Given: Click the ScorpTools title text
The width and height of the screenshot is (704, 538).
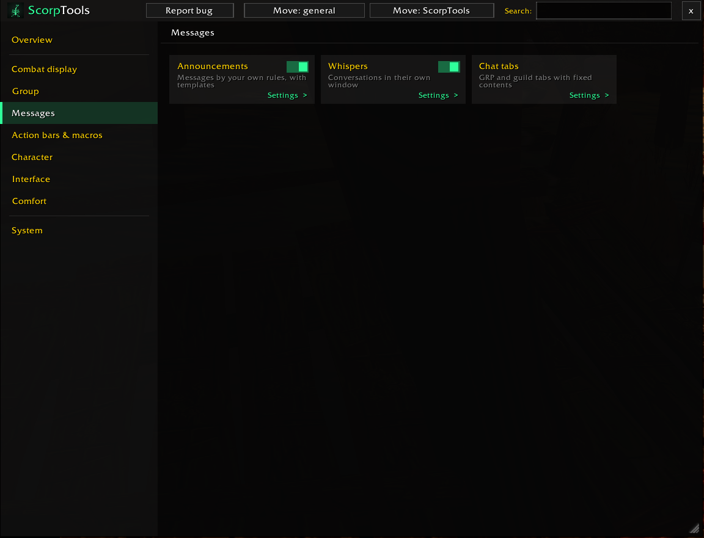Looking at the screenshot, I should click(59, 10).
